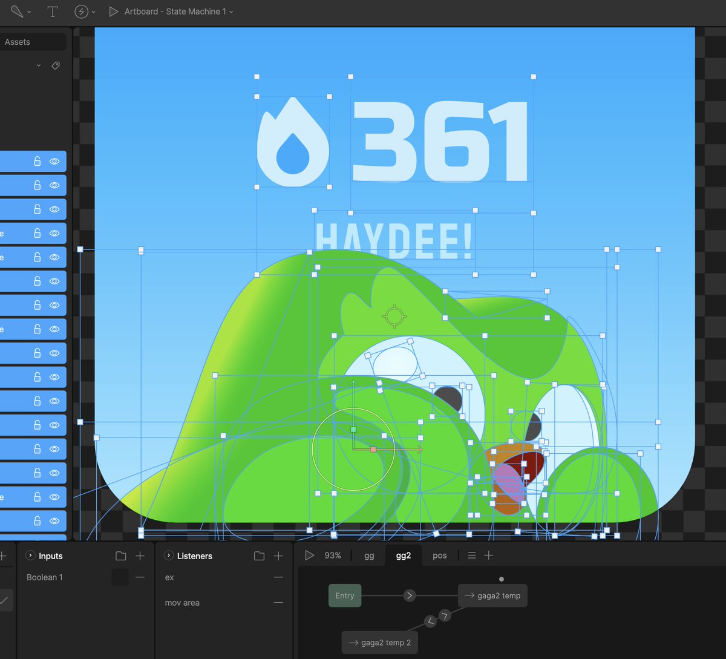
Task: Select the Text tool
Action: 53,11
